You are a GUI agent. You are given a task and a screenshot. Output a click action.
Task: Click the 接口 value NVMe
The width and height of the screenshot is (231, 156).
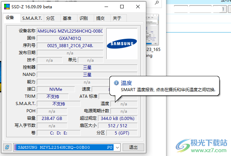point(56,89)
